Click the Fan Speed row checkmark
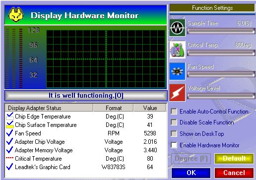Image resolution: width=256 pixels, height=180 pixels. (9, 133)
